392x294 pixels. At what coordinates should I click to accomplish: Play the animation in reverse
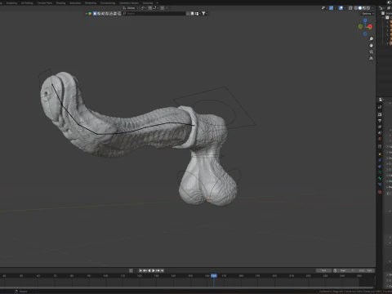click(x=149, y=270)
